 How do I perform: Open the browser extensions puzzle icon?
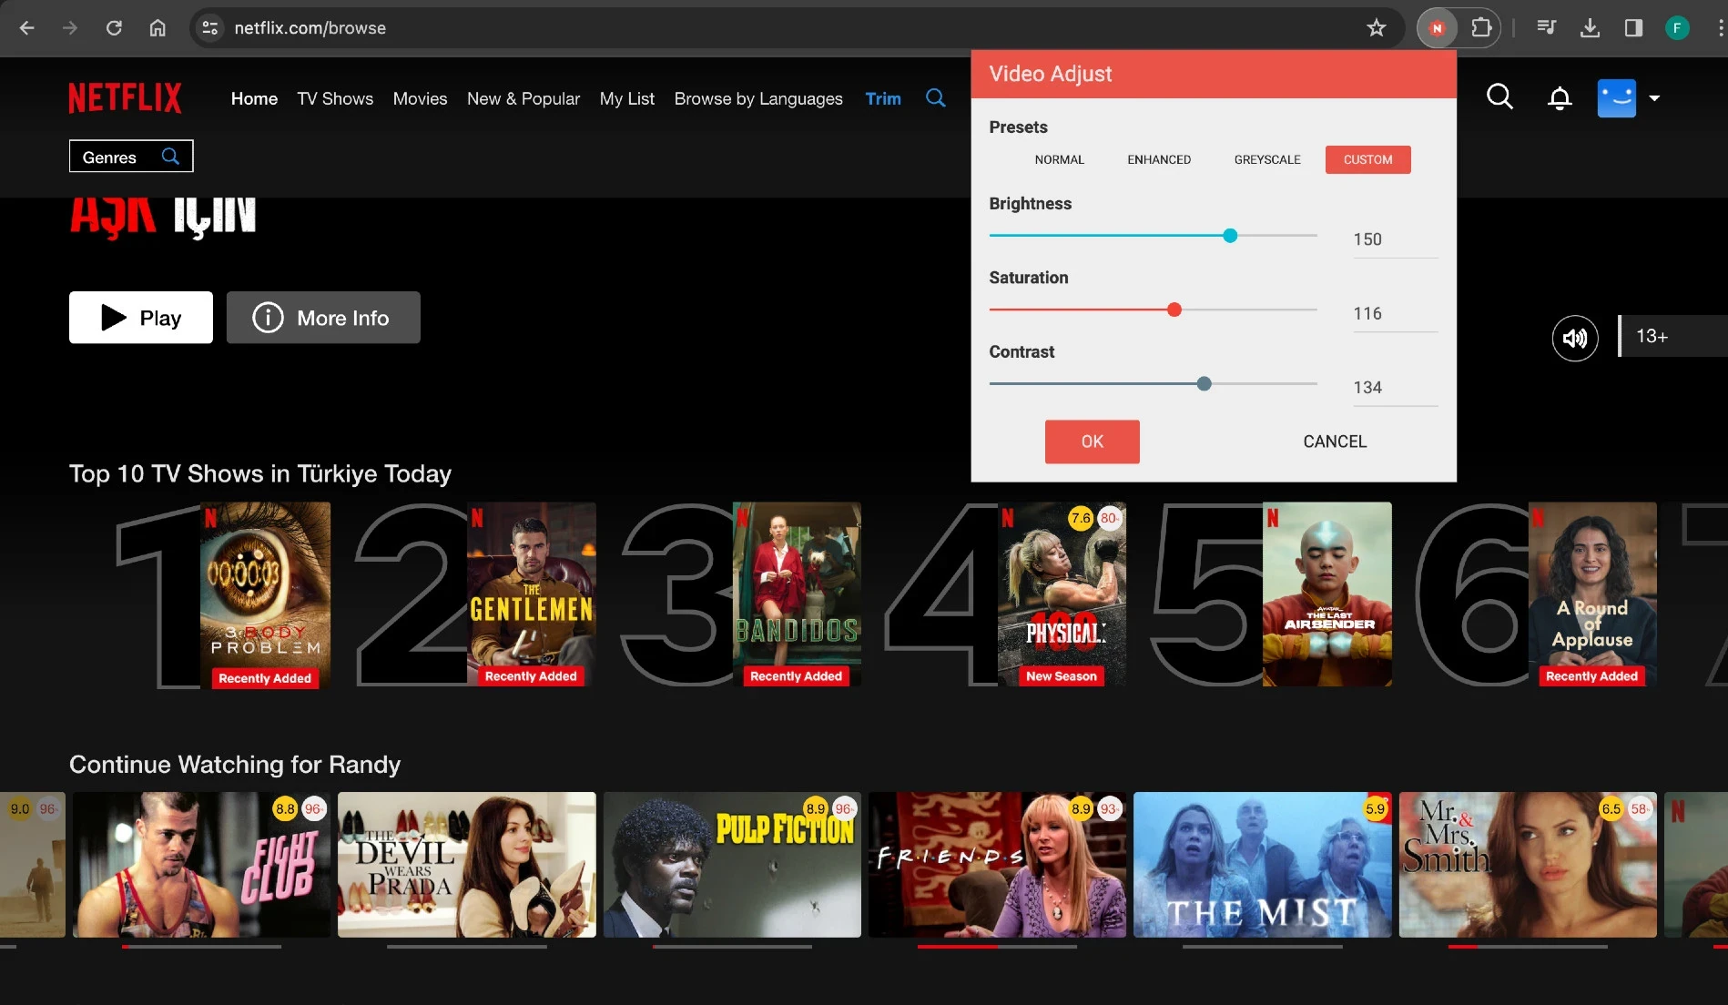point(1481,28)
